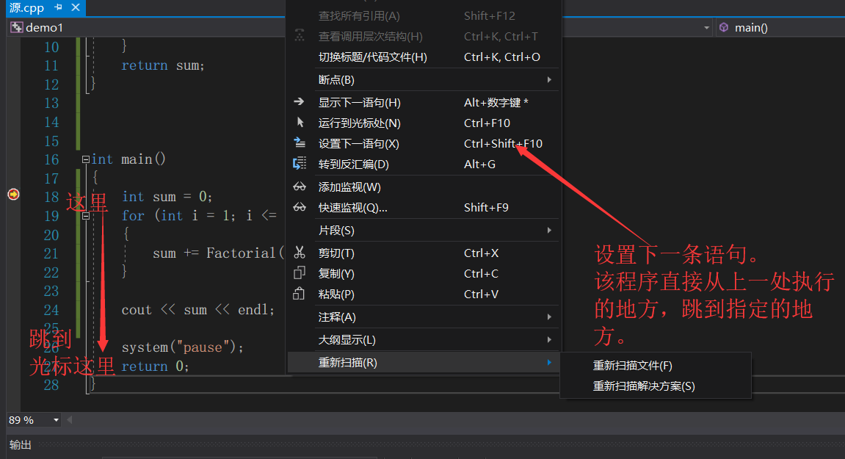Click the "return 0;" code line
The height and width of the screenshot is (459, 845).
click(x=155, y=366)
